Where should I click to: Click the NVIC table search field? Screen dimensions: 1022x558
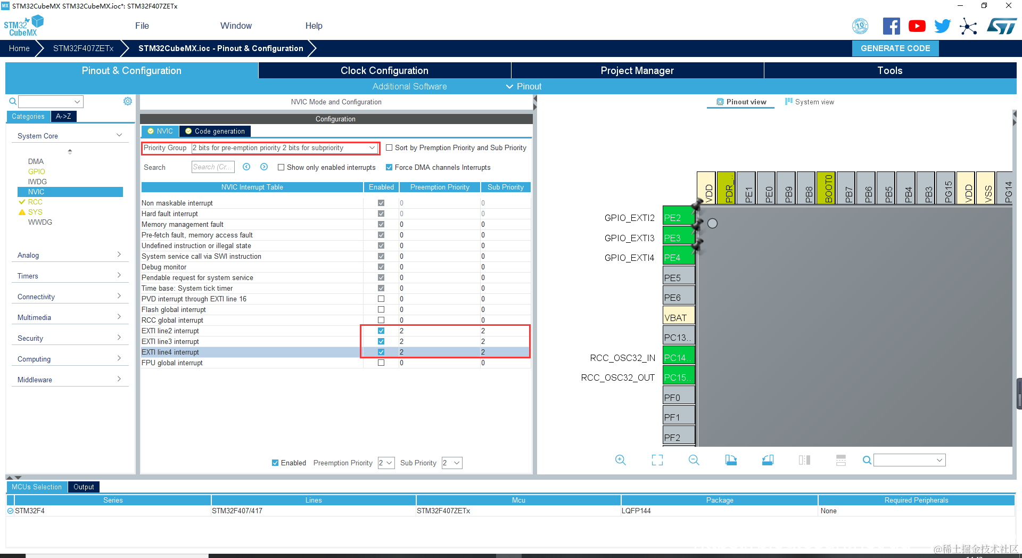[213, 167]
